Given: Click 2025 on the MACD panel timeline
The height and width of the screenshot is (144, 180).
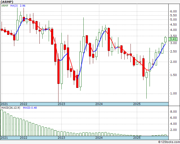Looking at the screenshot, I should tap(137, 138).
